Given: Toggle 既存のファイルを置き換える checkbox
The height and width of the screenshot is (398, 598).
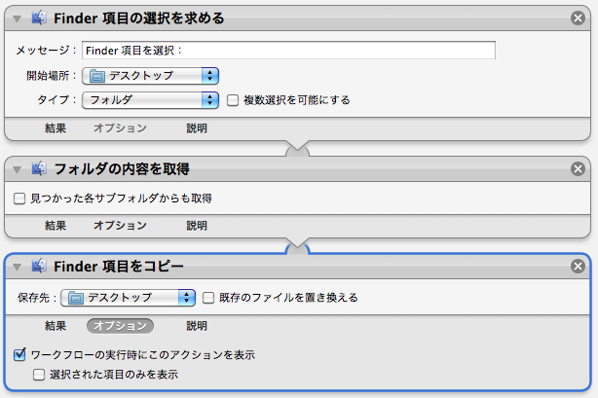Looking at the screenshot, I should 209,297.
